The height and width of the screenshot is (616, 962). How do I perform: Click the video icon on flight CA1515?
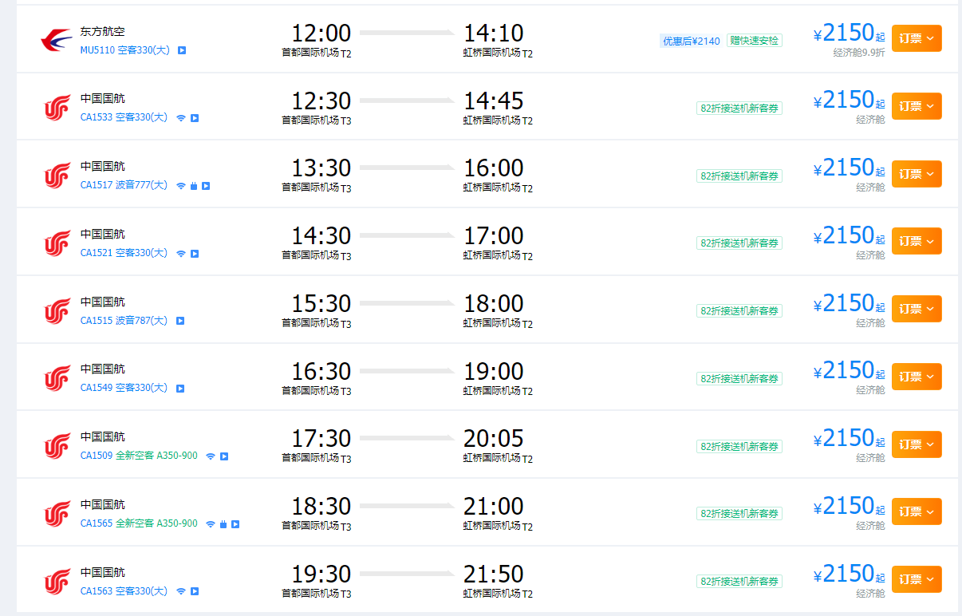pos(180,321)
